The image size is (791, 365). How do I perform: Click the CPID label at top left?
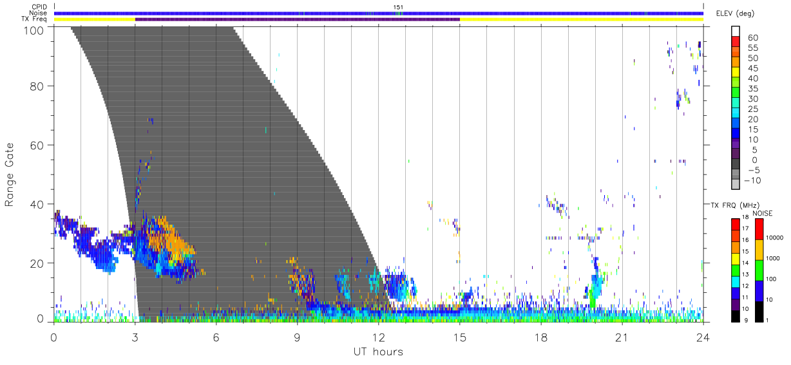(39, 7)
